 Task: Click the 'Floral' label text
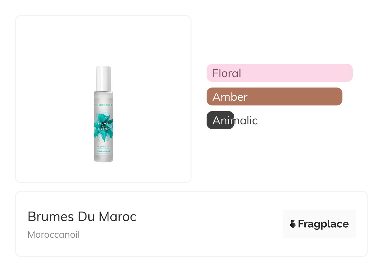click(227, 73)
